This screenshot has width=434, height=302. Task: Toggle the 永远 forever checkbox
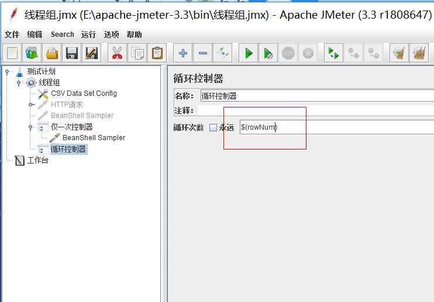pos(213,127)
